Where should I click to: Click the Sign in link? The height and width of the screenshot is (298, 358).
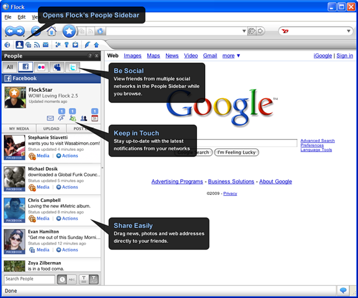click(344, 56)
